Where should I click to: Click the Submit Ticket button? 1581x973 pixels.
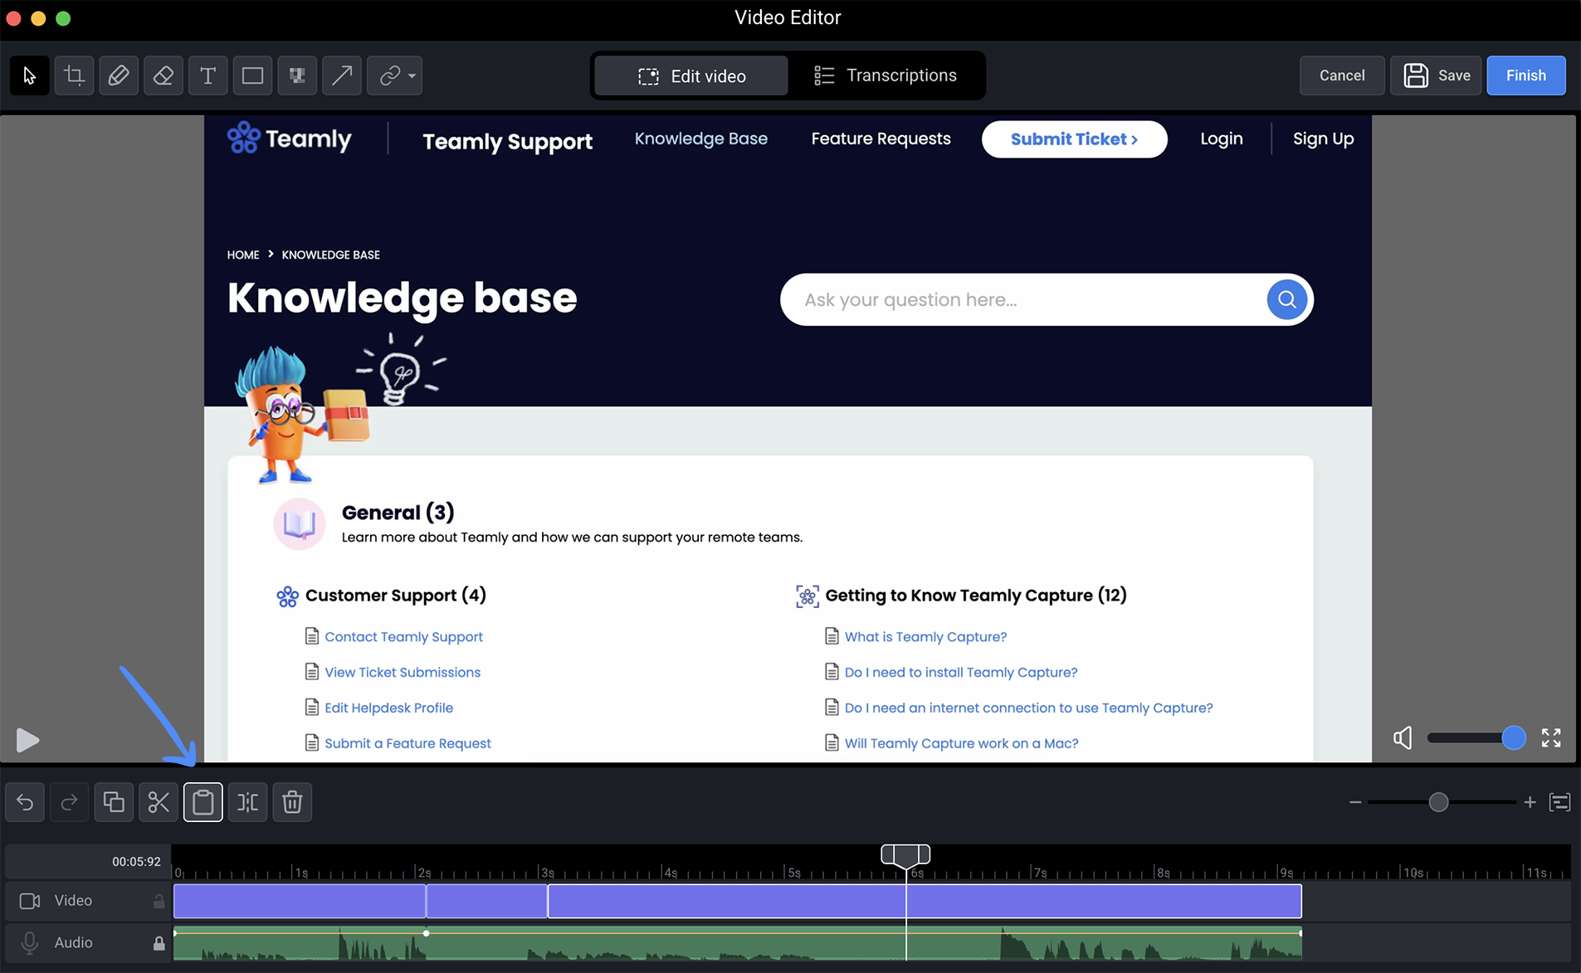[x=1074, y=139]
